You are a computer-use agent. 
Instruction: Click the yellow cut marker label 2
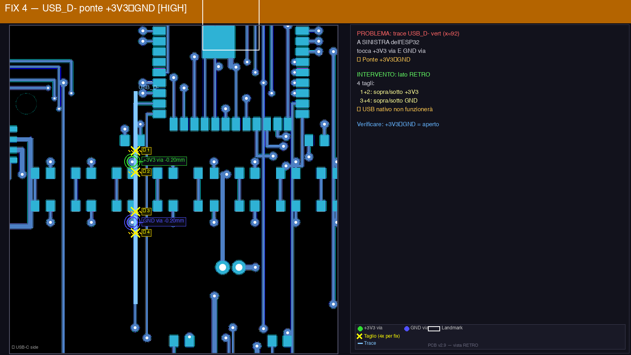146,172
